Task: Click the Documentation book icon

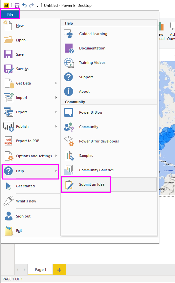Action: click(69, 48)
